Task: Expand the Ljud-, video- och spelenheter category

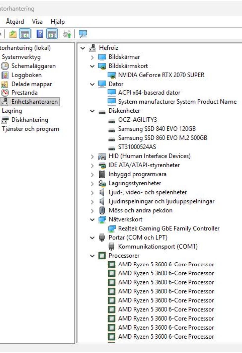Action: tap(92, 193)
